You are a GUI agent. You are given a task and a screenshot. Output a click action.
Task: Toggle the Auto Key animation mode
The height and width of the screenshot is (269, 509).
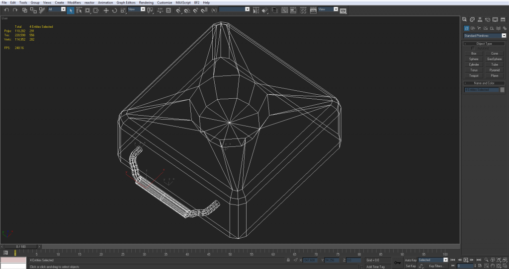click(x=411, y=260)
